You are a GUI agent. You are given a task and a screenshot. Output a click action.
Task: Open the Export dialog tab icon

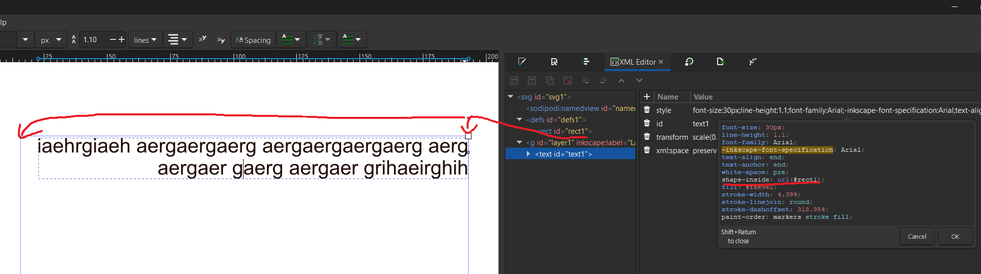point(720,62)
